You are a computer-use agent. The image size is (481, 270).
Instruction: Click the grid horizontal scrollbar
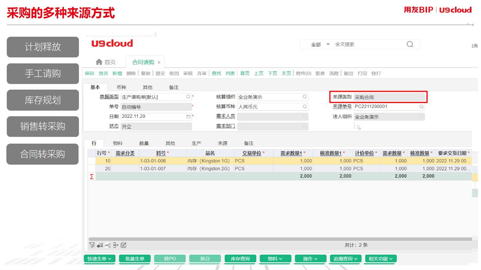point(280,239)
